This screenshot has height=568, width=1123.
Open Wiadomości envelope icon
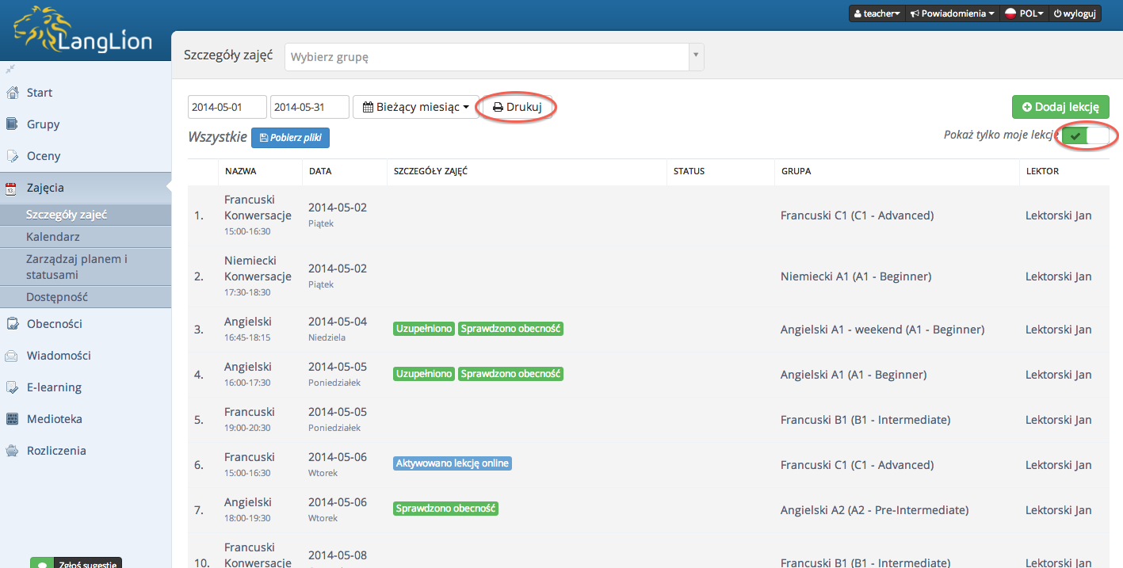click(x=12, y=356)
